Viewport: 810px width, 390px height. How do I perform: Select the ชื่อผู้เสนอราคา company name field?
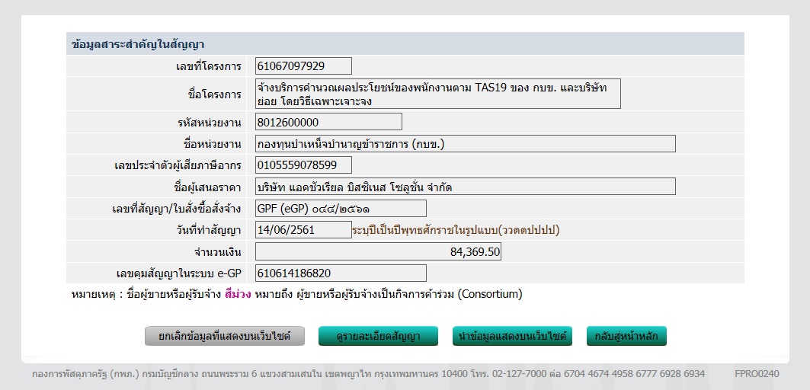click(465, 187)
